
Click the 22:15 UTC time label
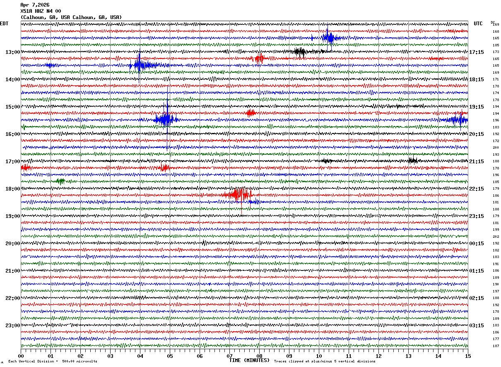[x=477, y=189]
